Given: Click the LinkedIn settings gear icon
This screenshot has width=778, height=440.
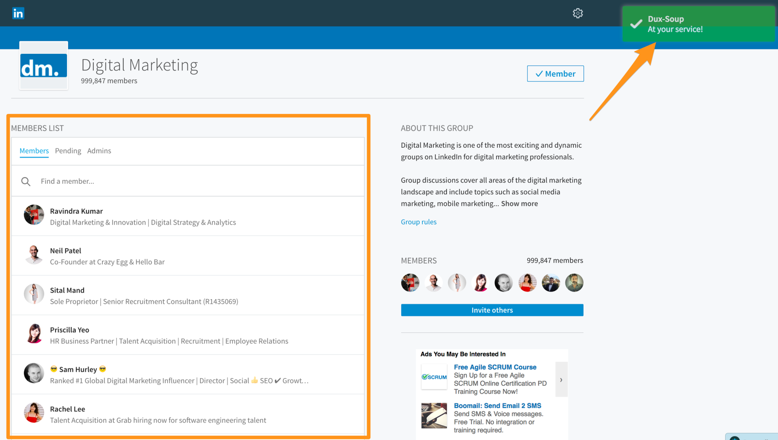Looking at the screenshot, I should pyautogui.click(x=577, y=13).
